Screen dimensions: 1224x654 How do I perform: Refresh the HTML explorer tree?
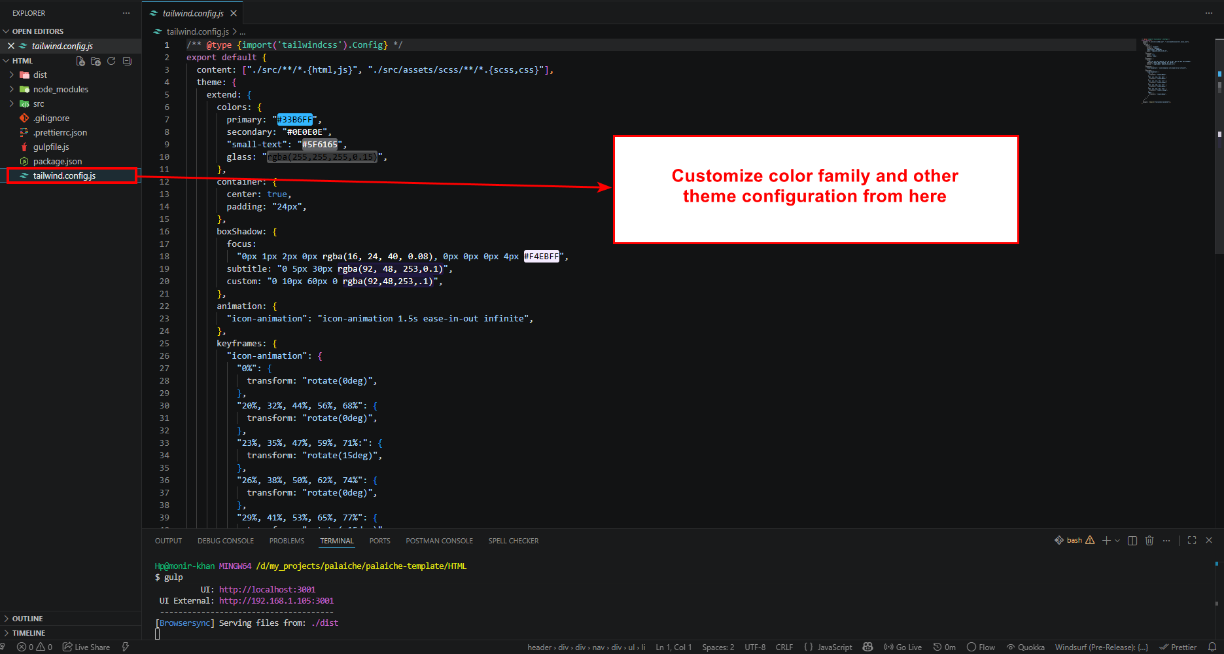111,61
